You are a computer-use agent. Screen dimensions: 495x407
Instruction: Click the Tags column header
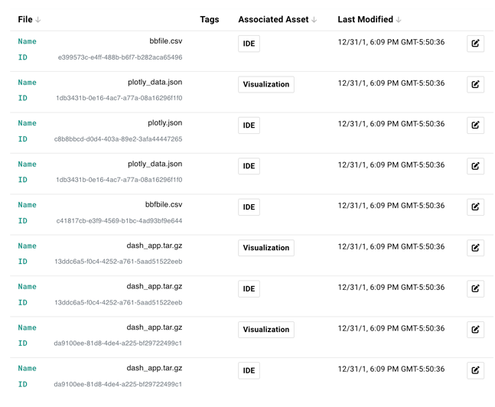[209, 20]
